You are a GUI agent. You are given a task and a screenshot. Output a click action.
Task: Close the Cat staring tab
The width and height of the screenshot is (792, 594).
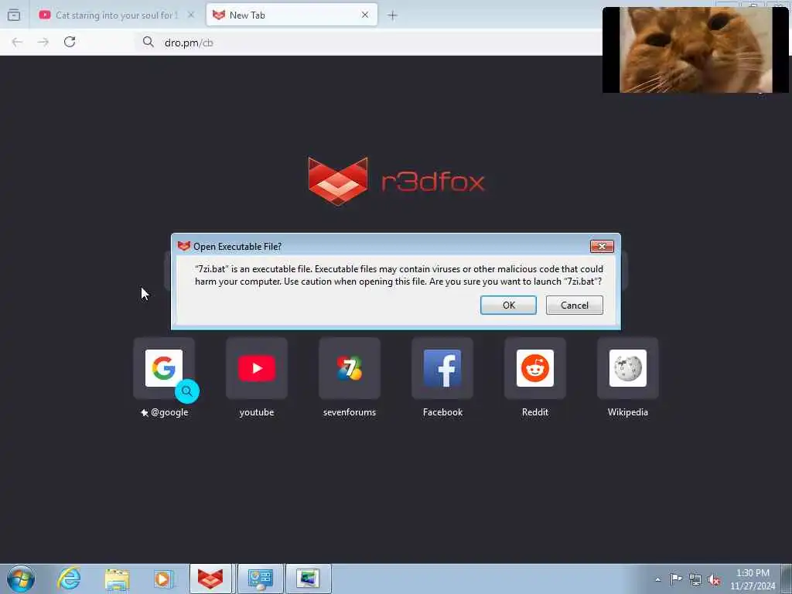tap(191, 15)
